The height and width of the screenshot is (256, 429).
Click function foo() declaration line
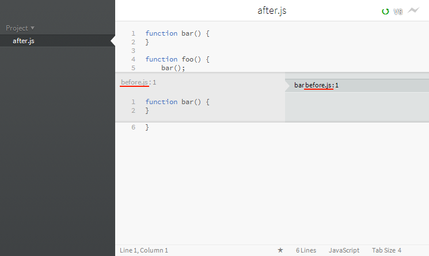click(x=177, y=59)
